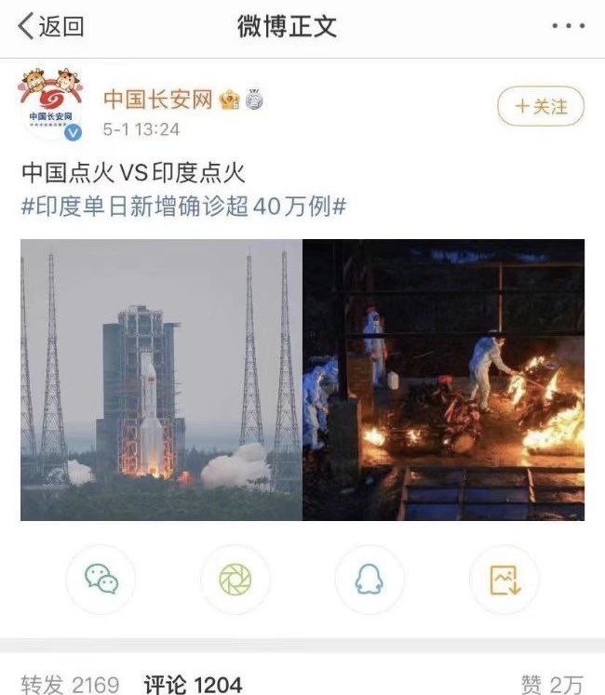Open 中国长安网 profile avatar
The image size is (605, 695).
click(x=50, y=104)
